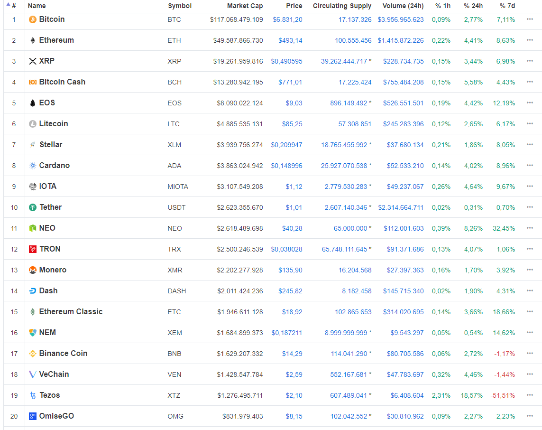Click the Tether logo icon
The height and width of the screenshot is (430, 542).
[x=33, y=207]
